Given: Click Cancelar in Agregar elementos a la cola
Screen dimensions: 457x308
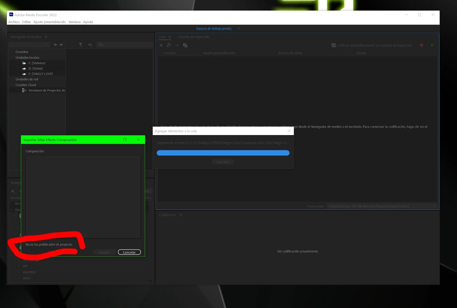Looking at the screenshot, I should (x=223, y=162).
